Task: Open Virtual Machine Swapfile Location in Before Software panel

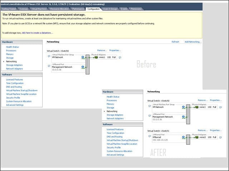Action: [21, 94]
